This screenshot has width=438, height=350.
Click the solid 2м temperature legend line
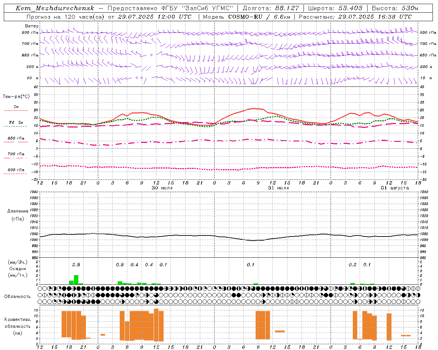(16, 110)
